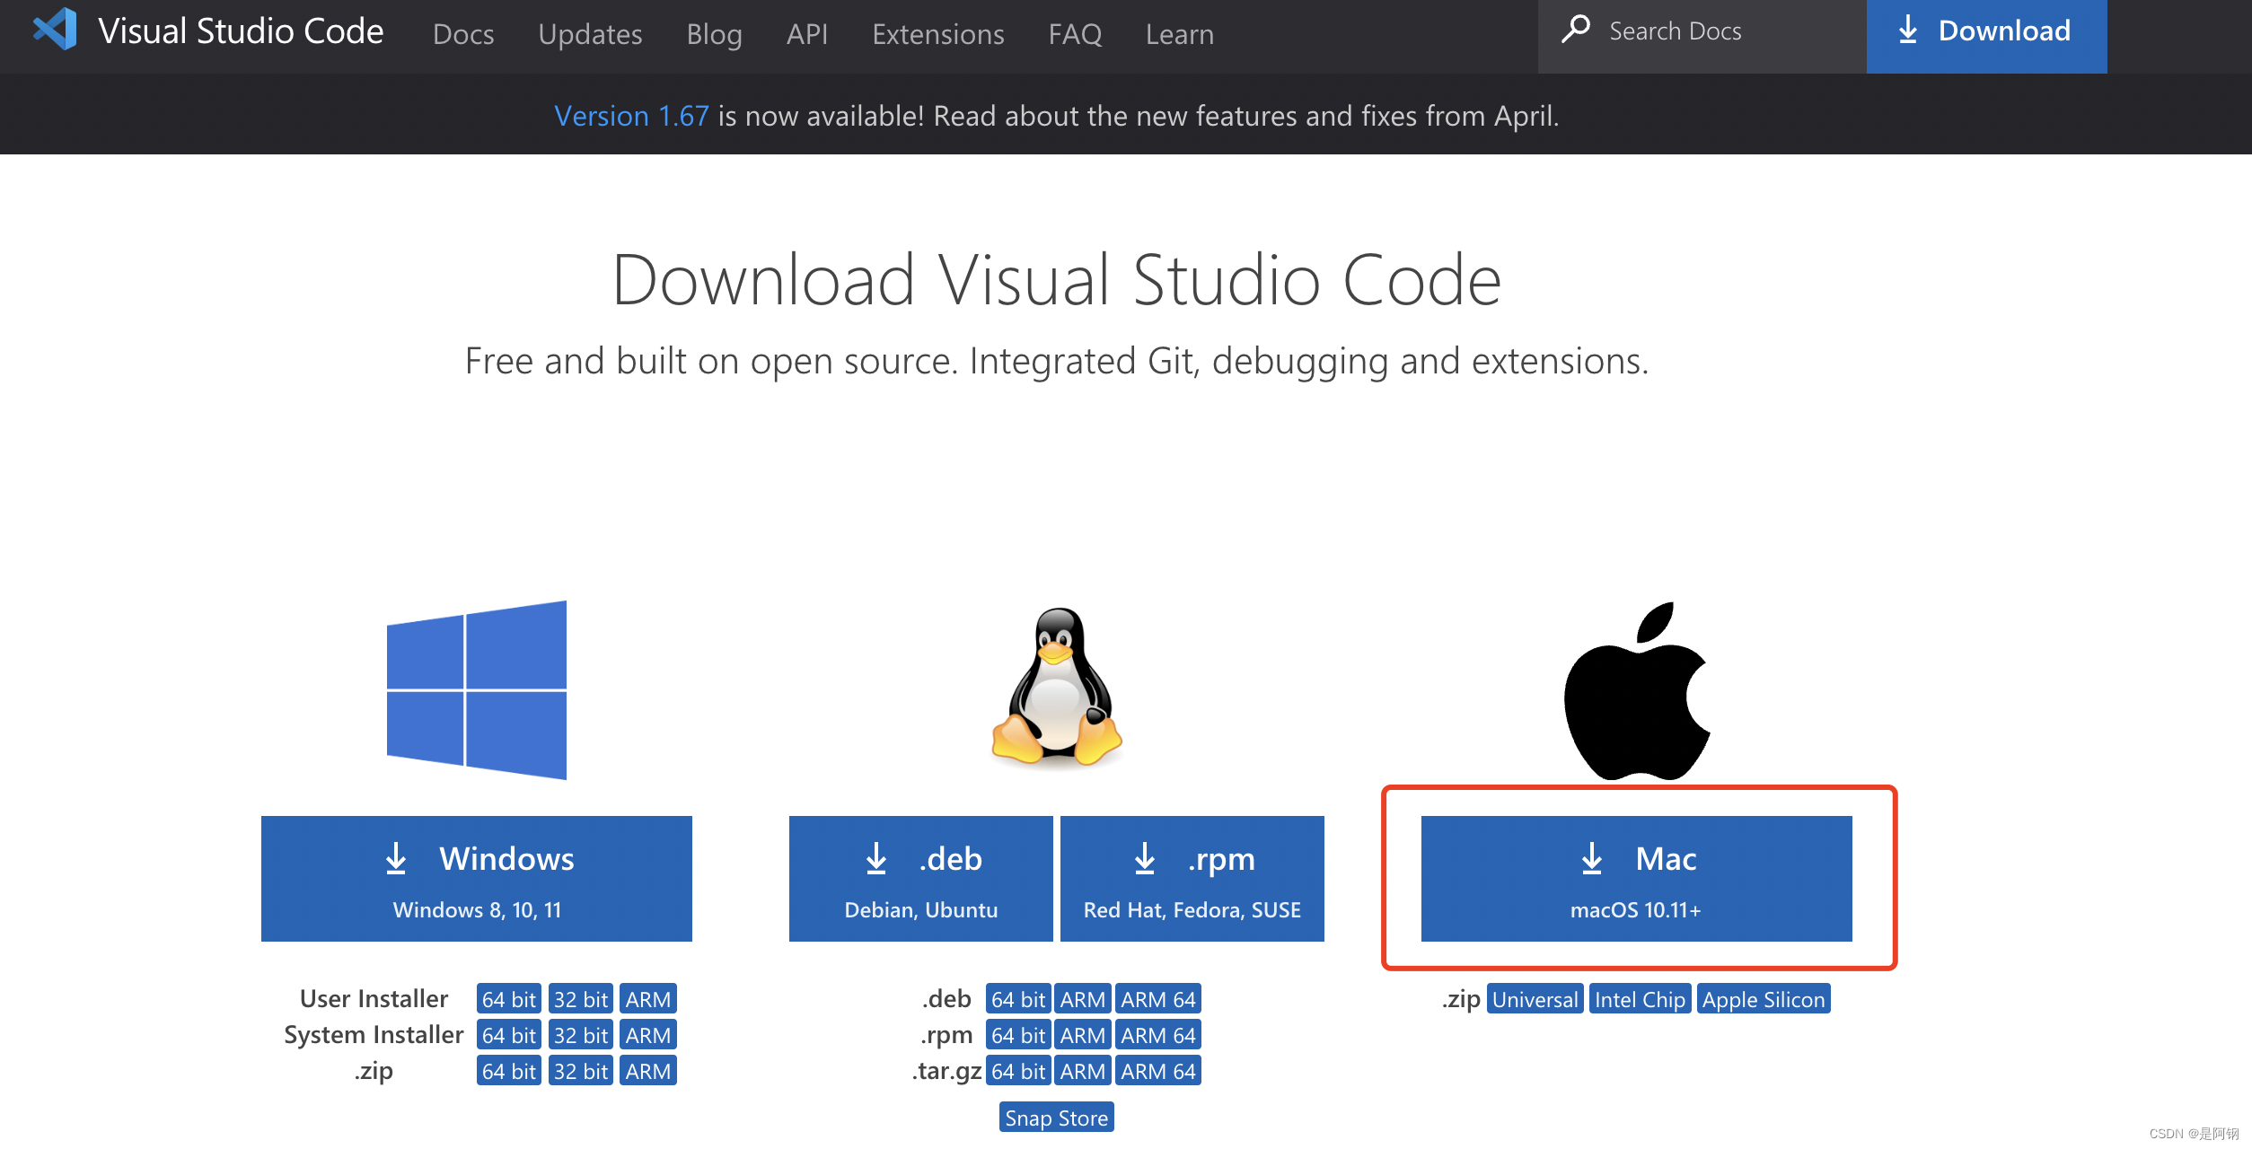The height and width of the screenshot is (1149, 2252).
Task: Select Windows User Installer ARM
Action: (647, 999)
